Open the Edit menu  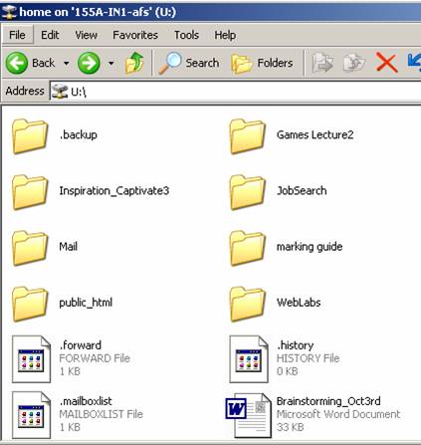tap(50, 35)
